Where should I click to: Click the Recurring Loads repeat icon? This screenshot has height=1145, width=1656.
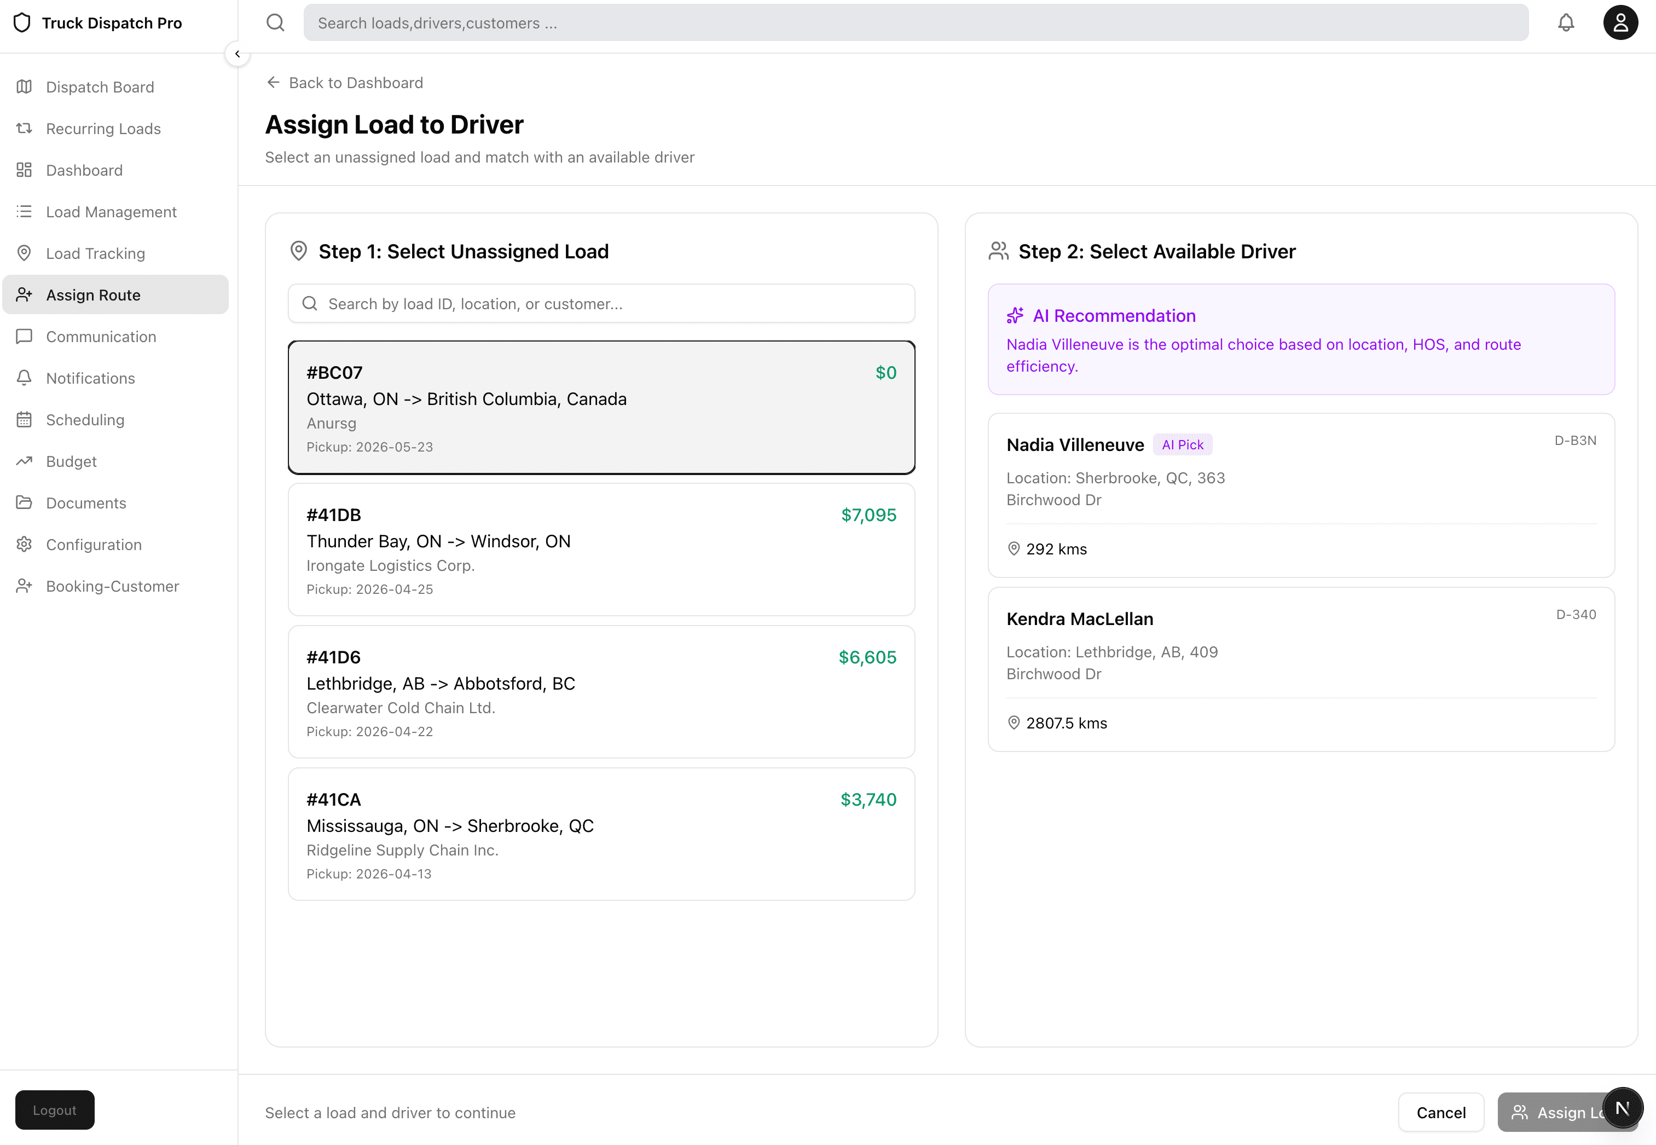[25, 129]
